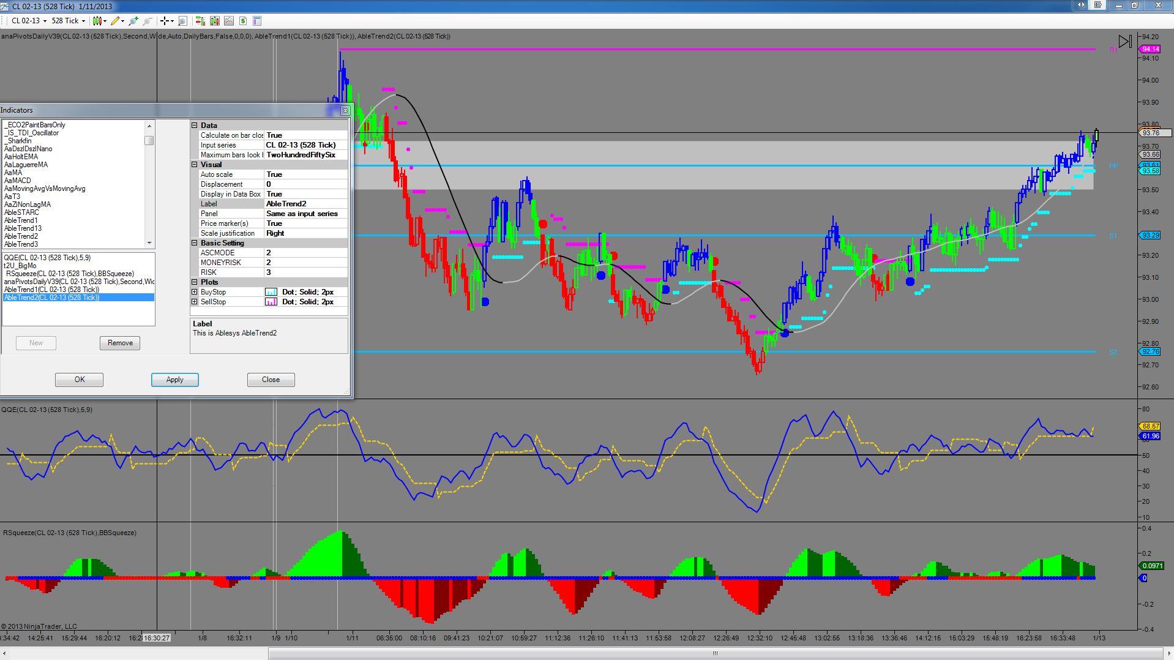Open the data box magnifier icon
The width and height of the screenshot is (1174, 660).
pos(182,21)
